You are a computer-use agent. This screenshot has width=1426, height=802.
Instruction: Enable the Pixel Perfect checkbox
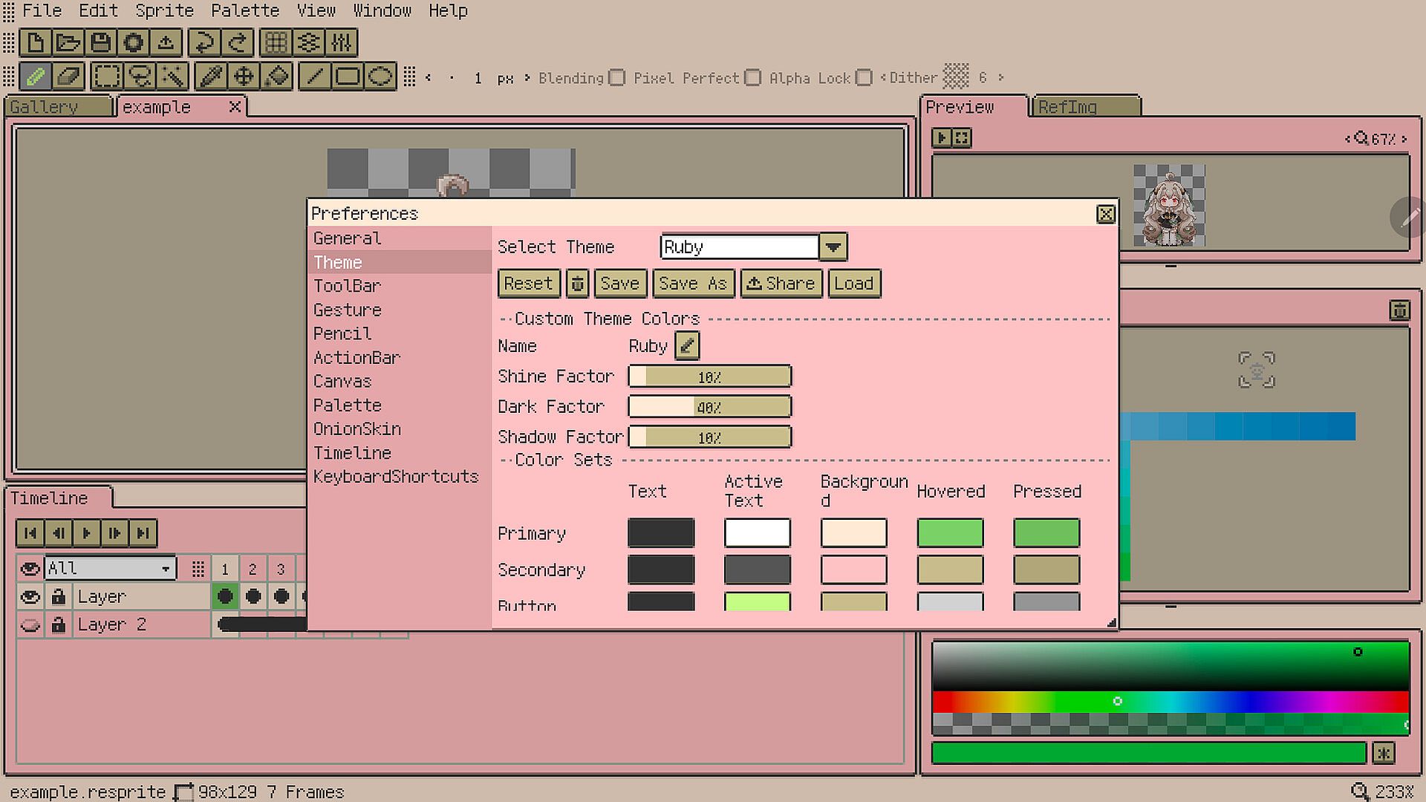(752, 78)
